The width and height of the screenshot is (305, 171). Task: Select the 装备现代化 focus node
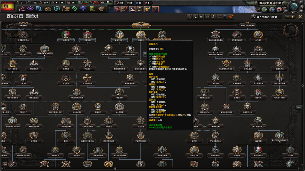[55, 152]
